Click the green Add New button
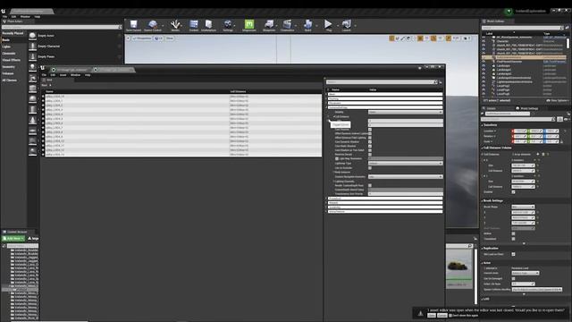 pyautogui.click(x=13, y=239)
